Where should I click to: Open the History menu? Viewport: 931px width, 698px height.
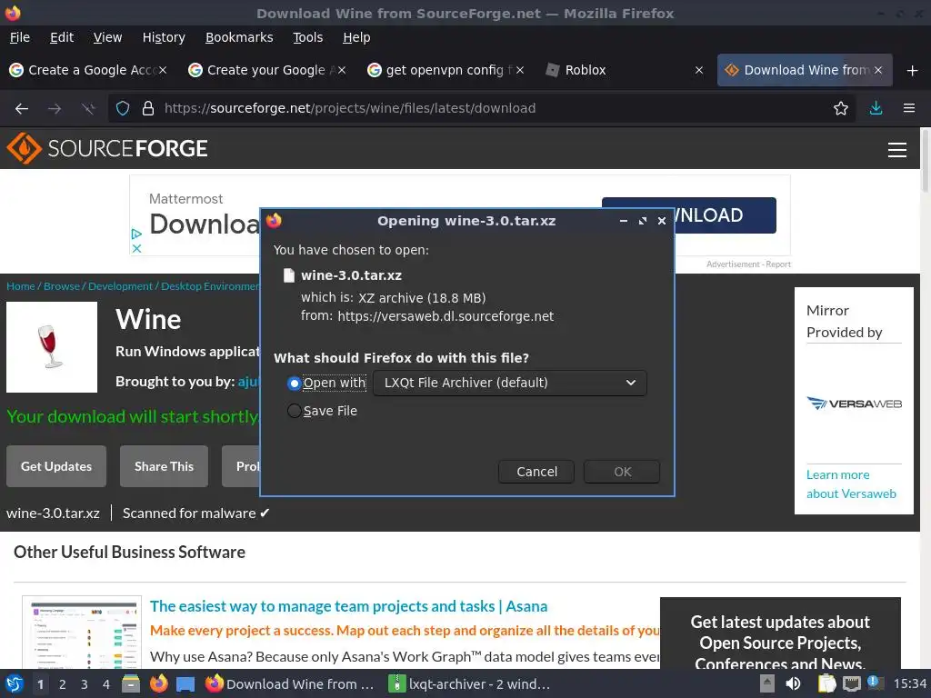click(x=164, y=37)
